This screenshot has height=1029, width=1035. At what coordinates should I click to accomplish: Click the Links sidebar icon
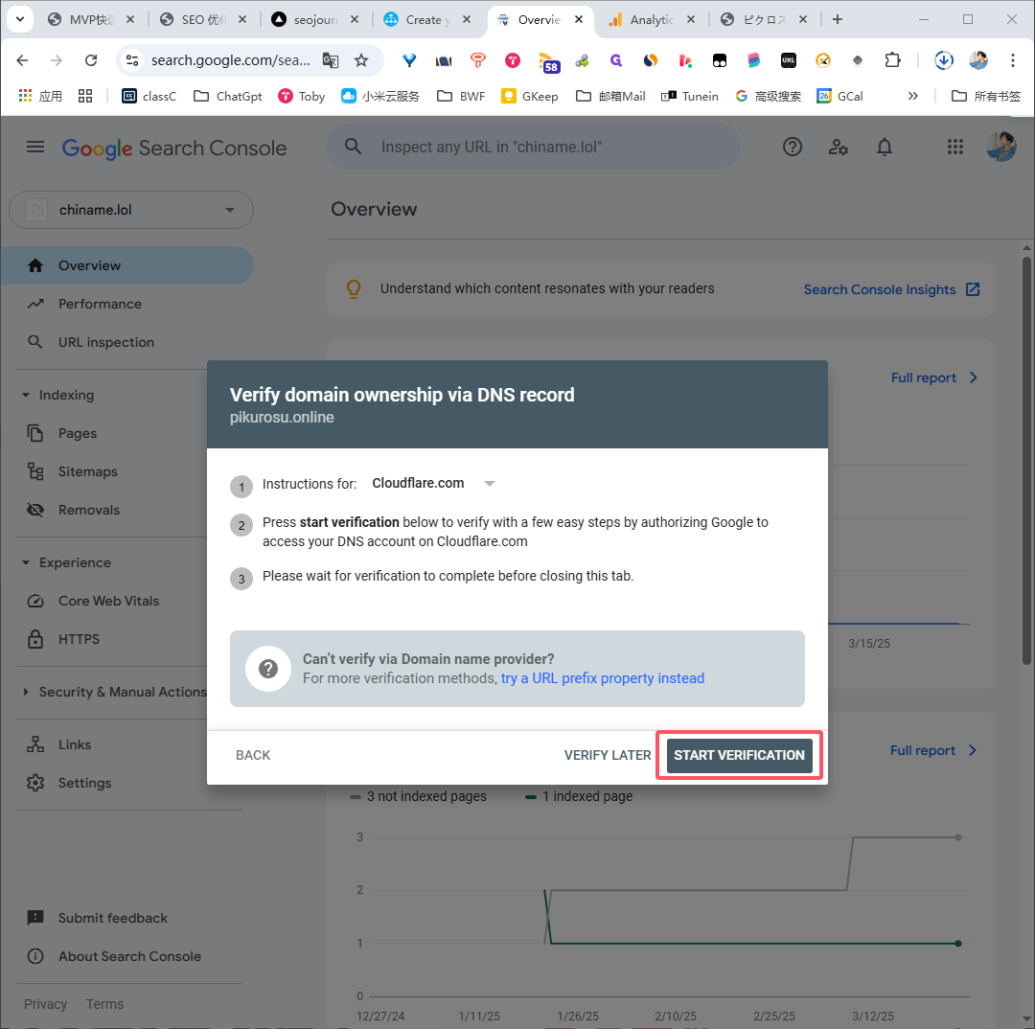point(35,744)
